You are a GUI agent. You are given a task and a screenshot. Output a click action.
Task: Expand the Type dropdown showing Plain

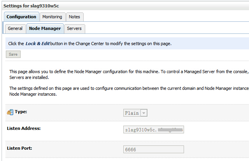[x=144, y=113]
